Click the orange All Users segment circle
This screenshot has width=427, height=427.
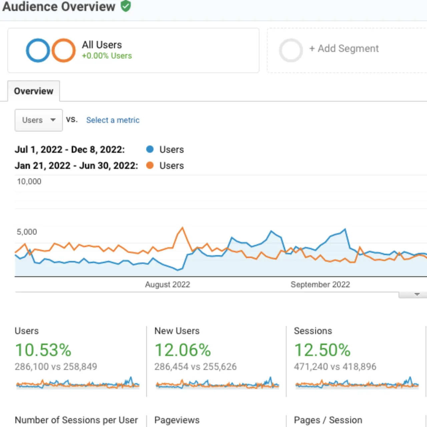63,50
